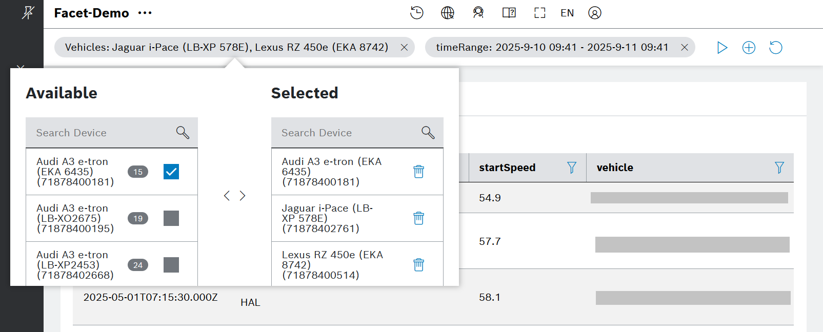Open the startSpeed column filter

[572, 168]
